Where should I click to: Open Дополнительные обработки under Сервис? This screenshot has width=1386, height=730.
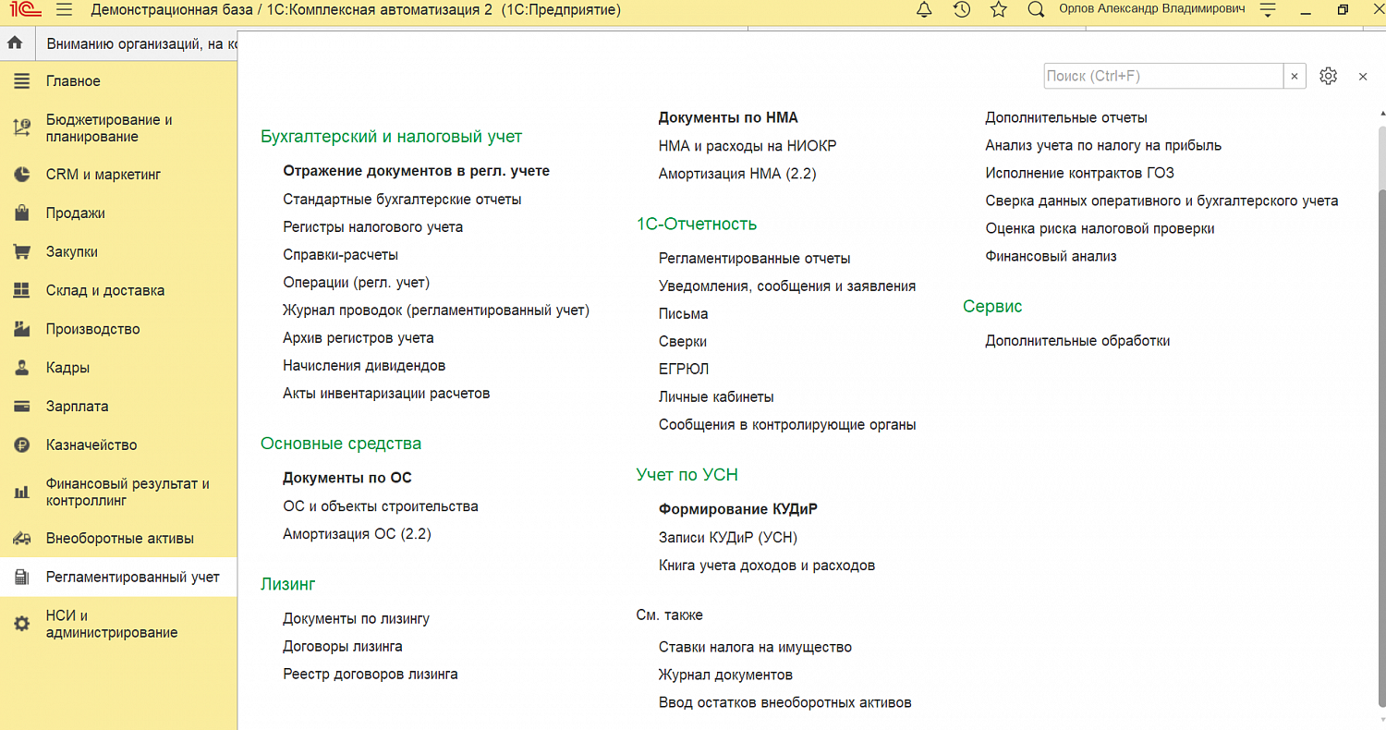tap(1077, 341)
